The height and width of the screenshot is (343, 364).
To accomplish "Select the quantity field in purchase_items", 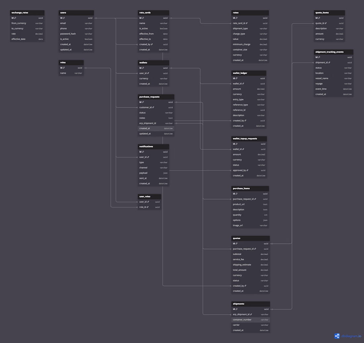I will click(250, 215).
